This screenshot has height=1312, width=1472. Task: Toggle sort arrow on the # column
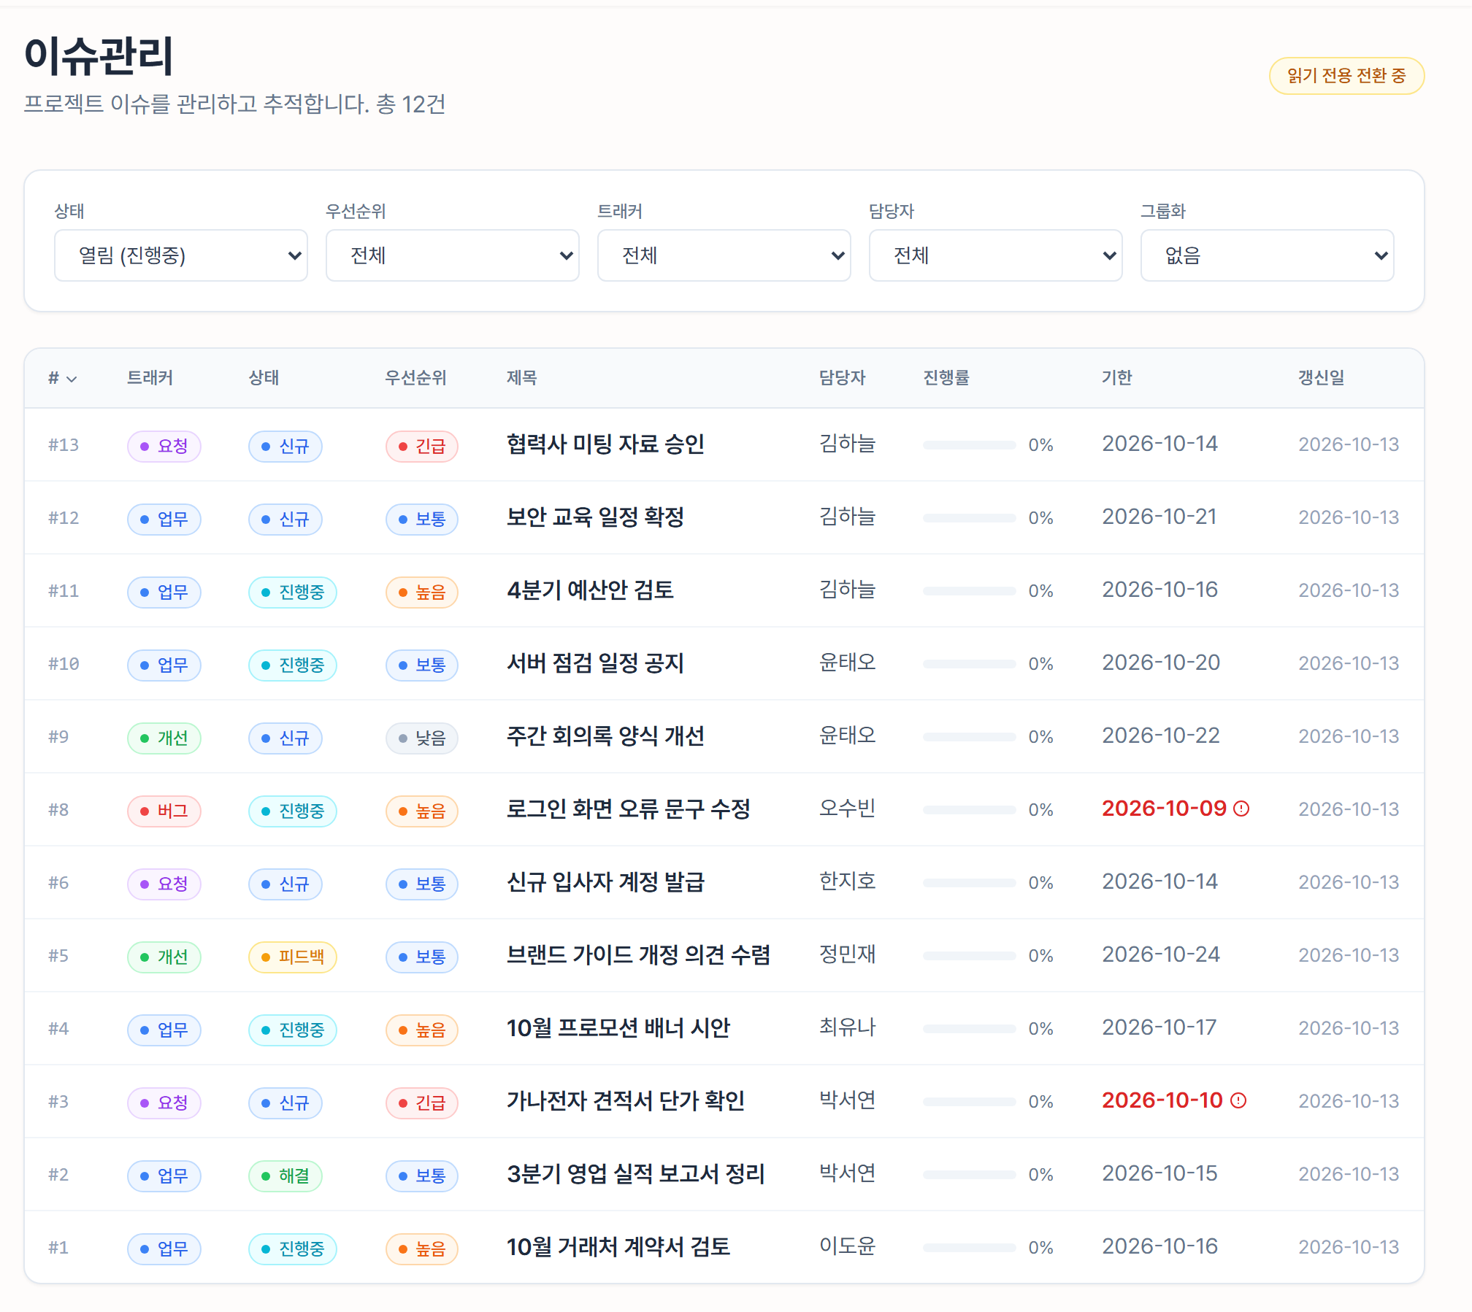72,379
